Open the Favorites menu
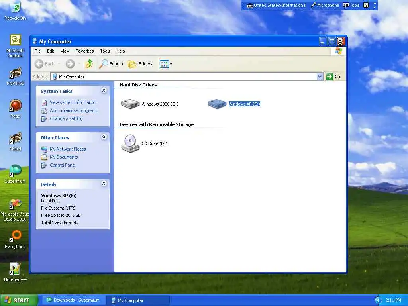 (x=84, y=51)
